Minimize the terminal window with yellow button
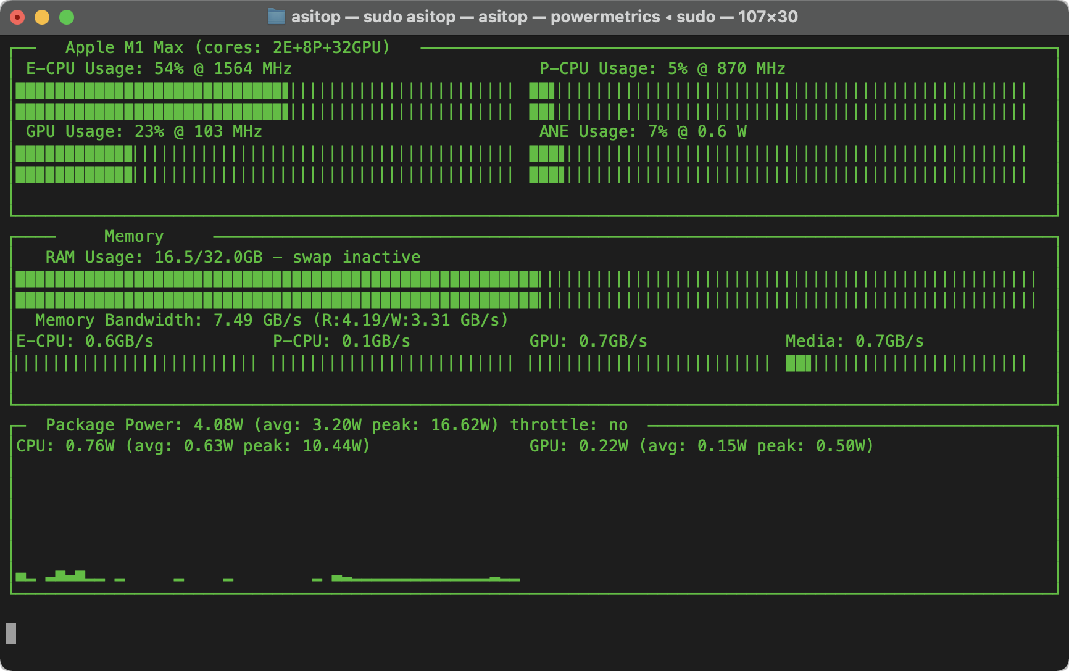Viewport: 1069px width, 671px height. 42,17
